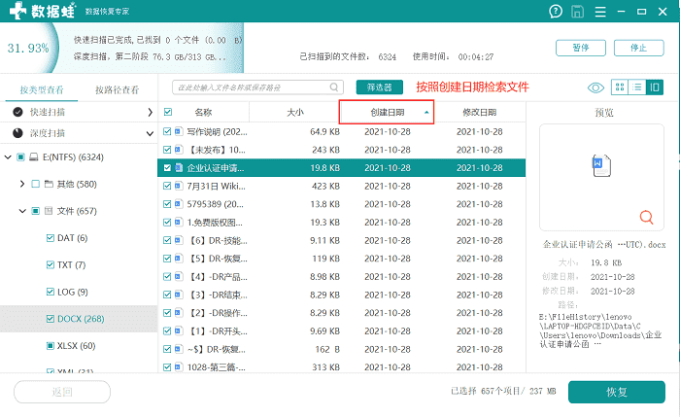
Task: Toggle the eye preview visibility icon
Action: pos(595,87)
